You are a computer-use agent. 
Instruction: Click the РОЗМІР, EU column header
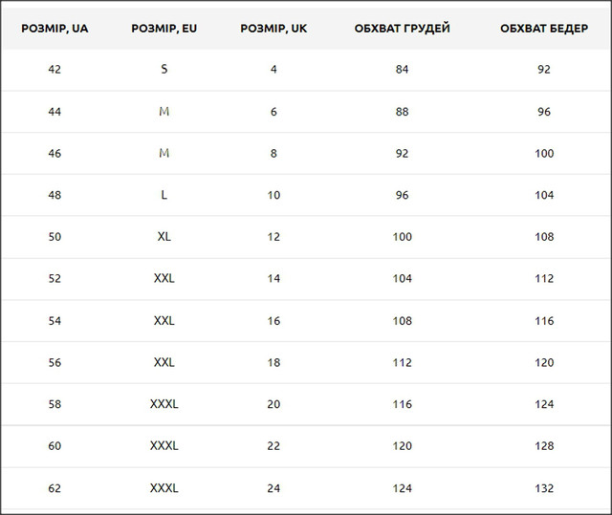click(x=164, y=29)
